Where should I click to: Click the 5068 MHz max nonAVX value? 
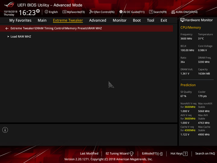tap(204, 111)
